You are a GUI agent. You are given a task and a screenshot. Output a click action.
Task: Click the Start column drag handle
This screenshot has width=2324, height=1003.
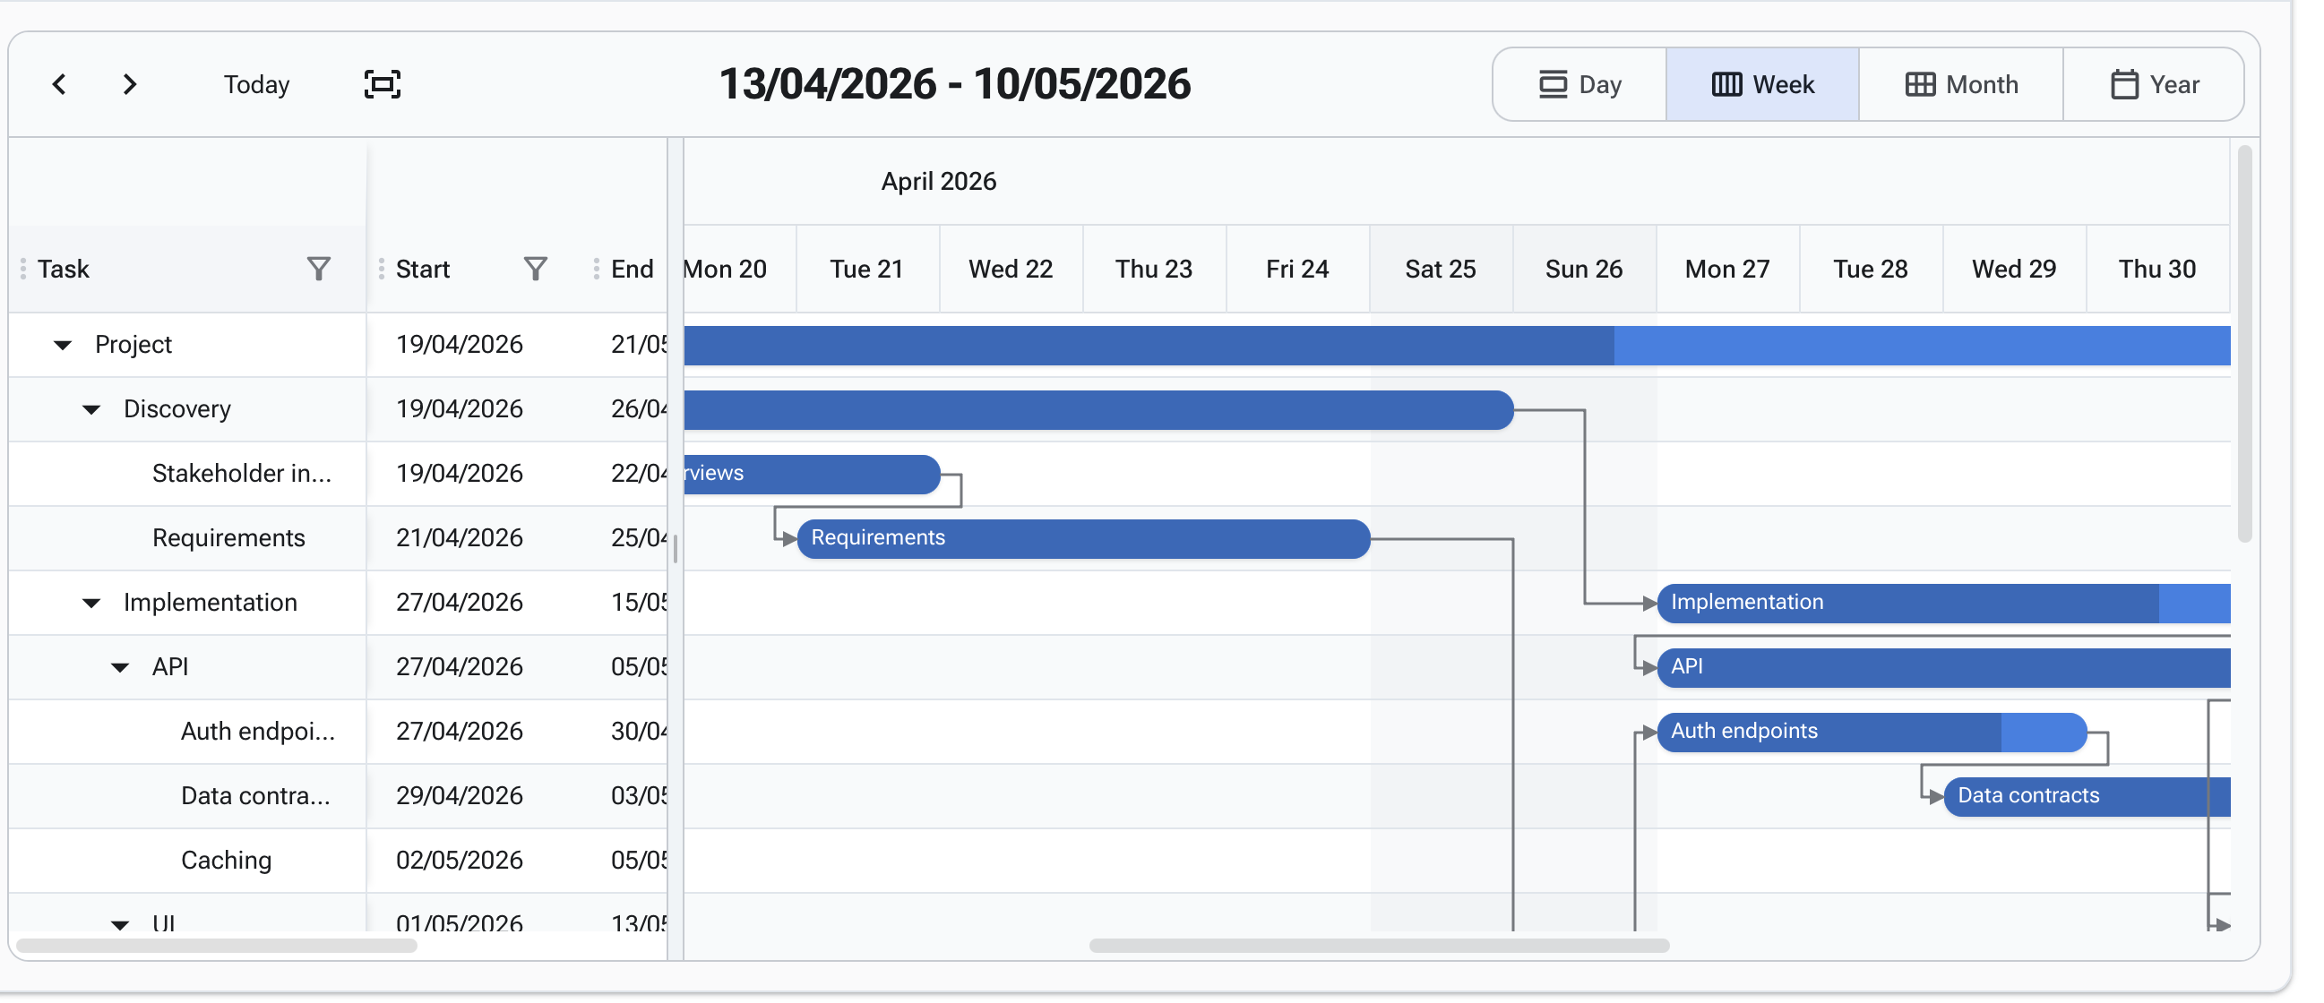pos(382,269)
